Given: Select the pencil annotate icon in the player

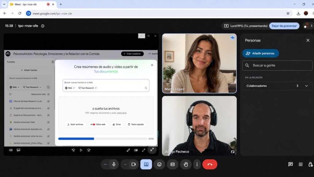Looking at the screenshot, I should (x=128, y=150).
